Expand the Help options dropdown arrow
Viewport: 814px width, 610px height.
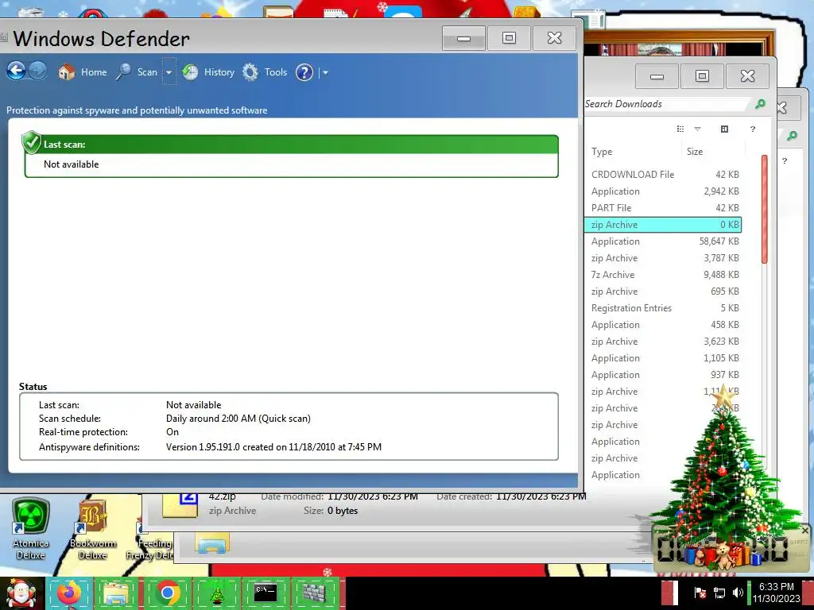tap(325, 72)
